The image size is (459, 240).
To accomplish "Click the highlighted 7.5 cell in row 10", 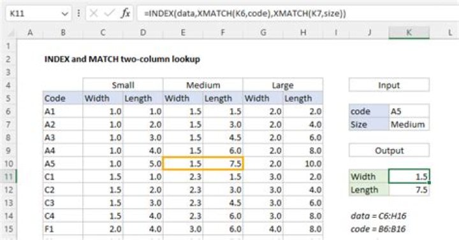I will pyautogui.click(x=222, y=164).
